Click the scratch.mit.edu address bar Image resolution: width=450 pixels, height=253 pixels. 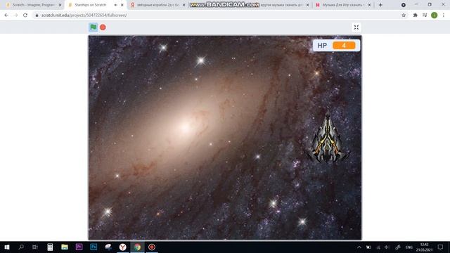tap(84, 15)
